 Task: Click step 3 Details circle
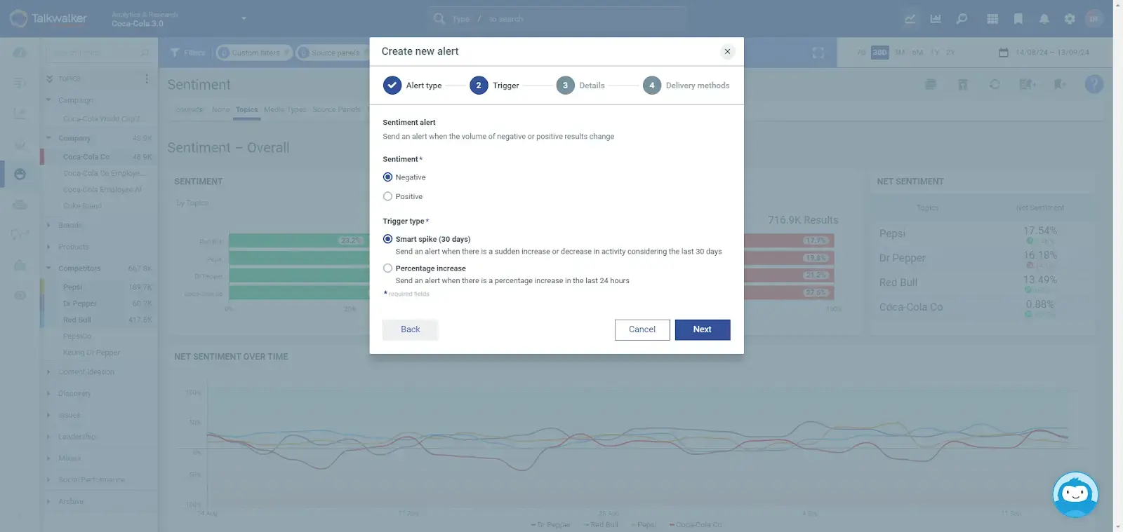[565, 86]
